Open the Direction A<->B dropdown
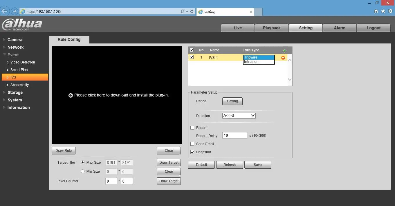395x206 pixels. click(239, 116)
